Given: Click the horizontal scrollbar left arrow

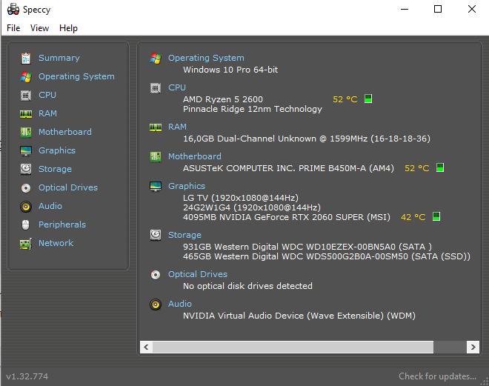Looking at the screenshot, I should point(146,347).
